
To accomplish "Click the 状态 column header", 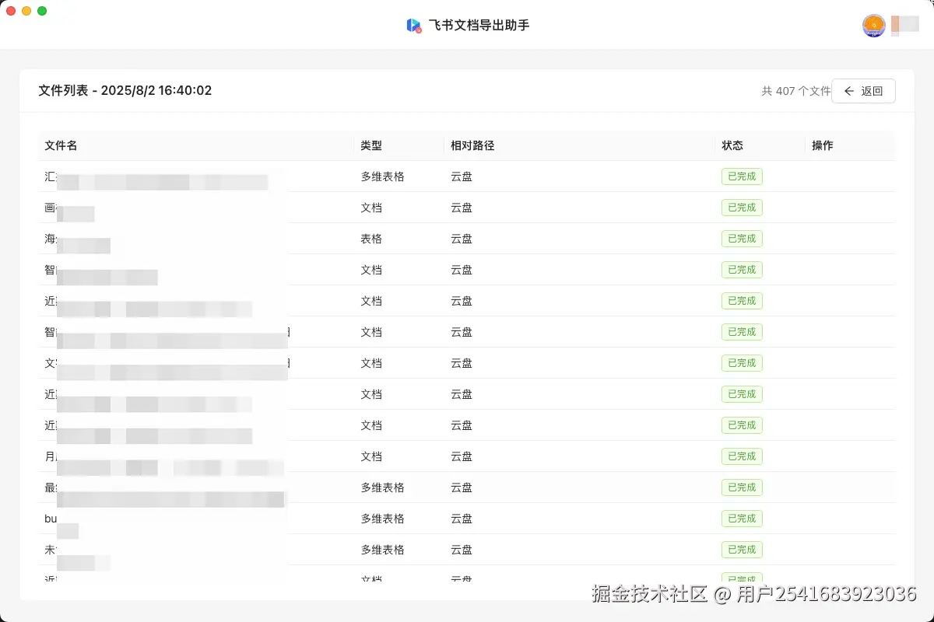I will pyautogui.click(x=732, y=145).
